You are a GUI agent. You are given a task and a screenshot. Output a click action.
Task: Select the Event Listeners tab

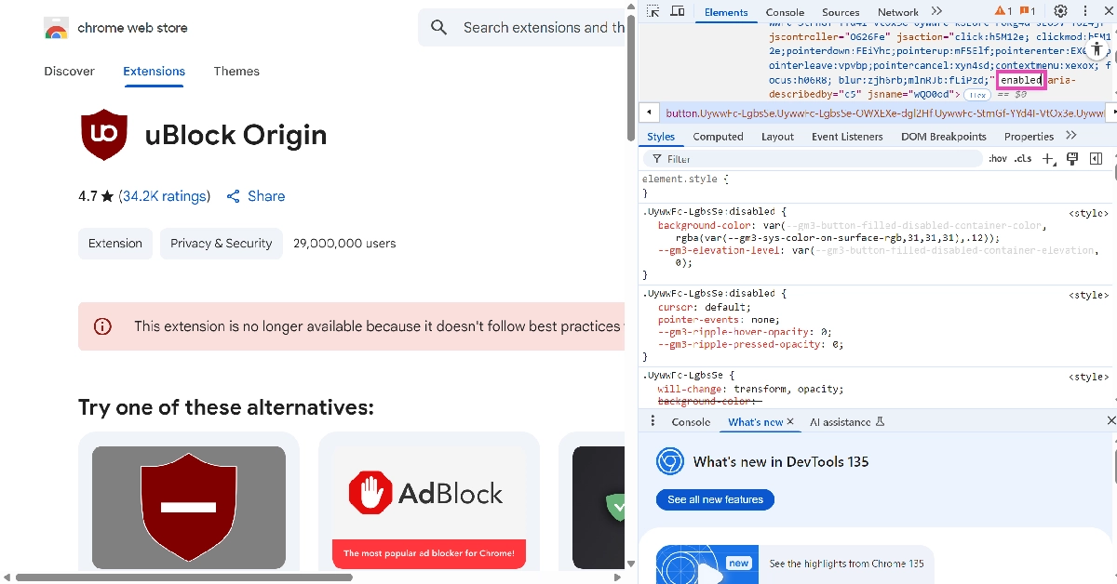pos(847,137)
